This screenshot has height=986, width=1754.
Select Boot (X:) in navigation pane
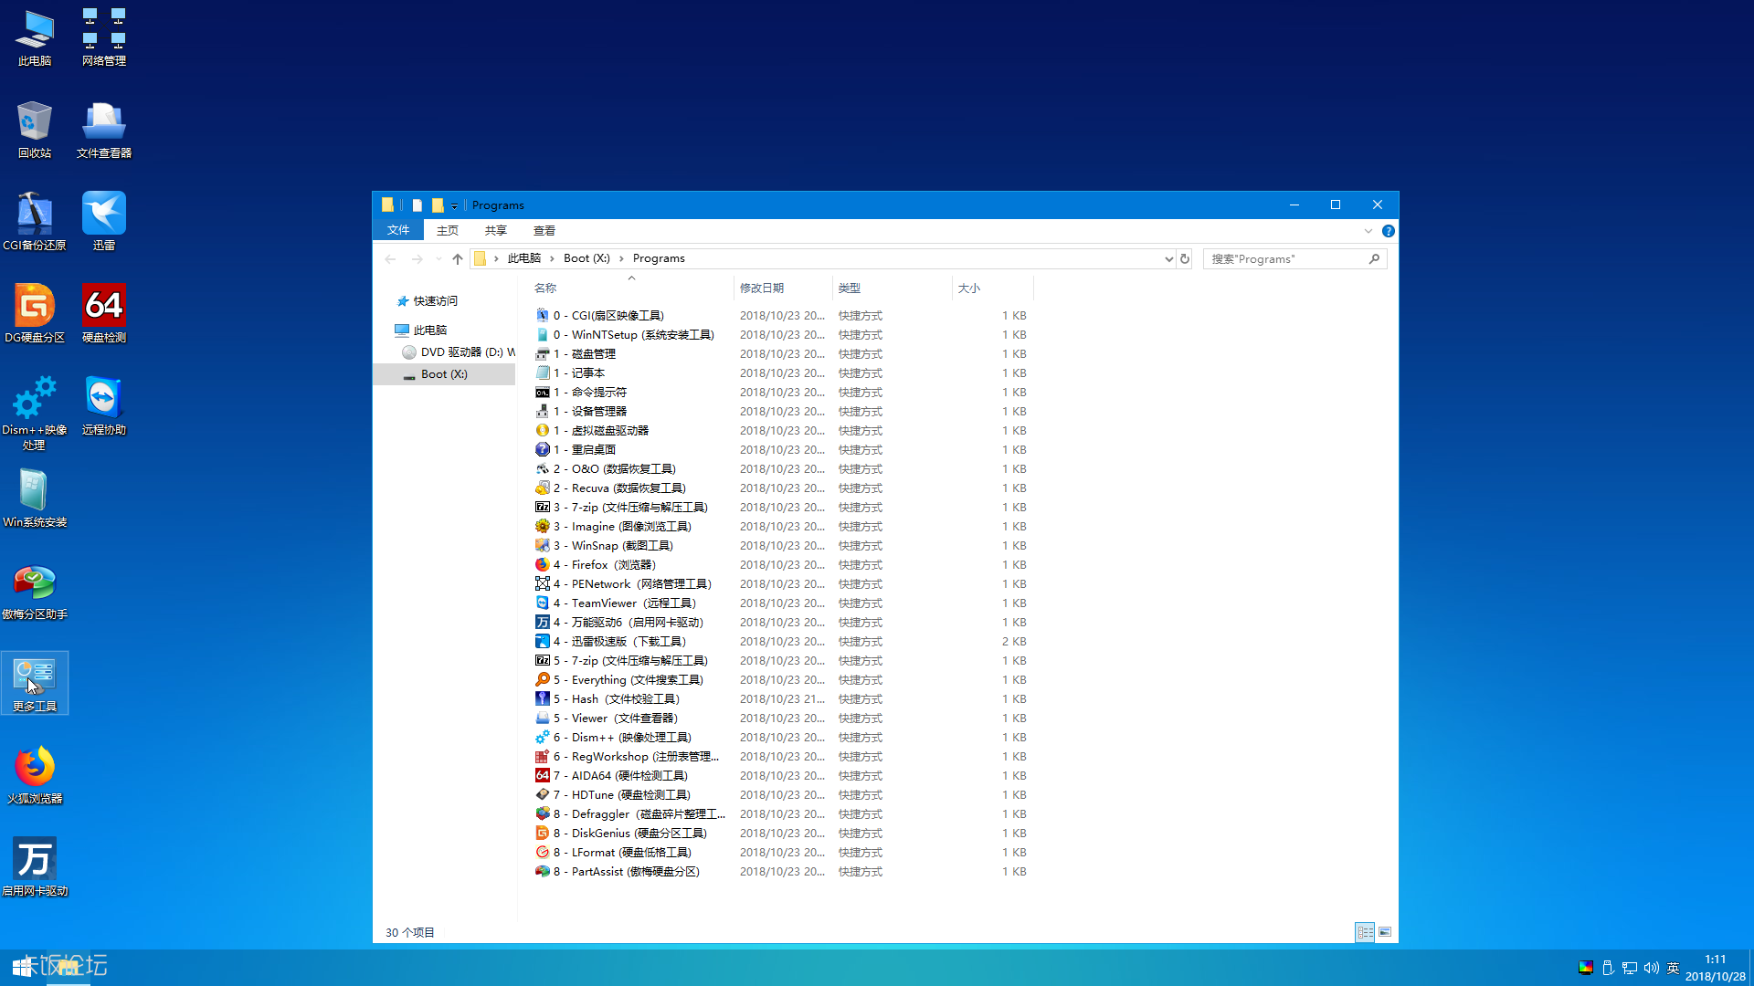pos(444,373)
